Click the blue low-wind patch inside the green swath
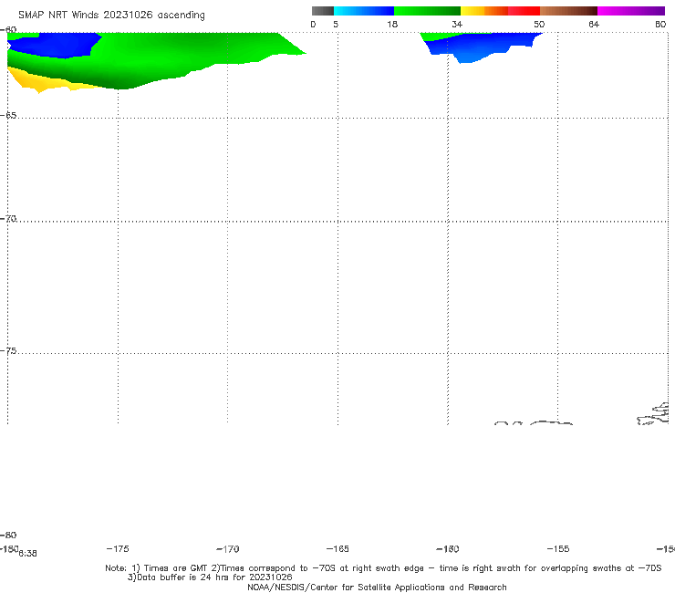Image resolution: width=675 pixels, height=593 pixels. 56,46
